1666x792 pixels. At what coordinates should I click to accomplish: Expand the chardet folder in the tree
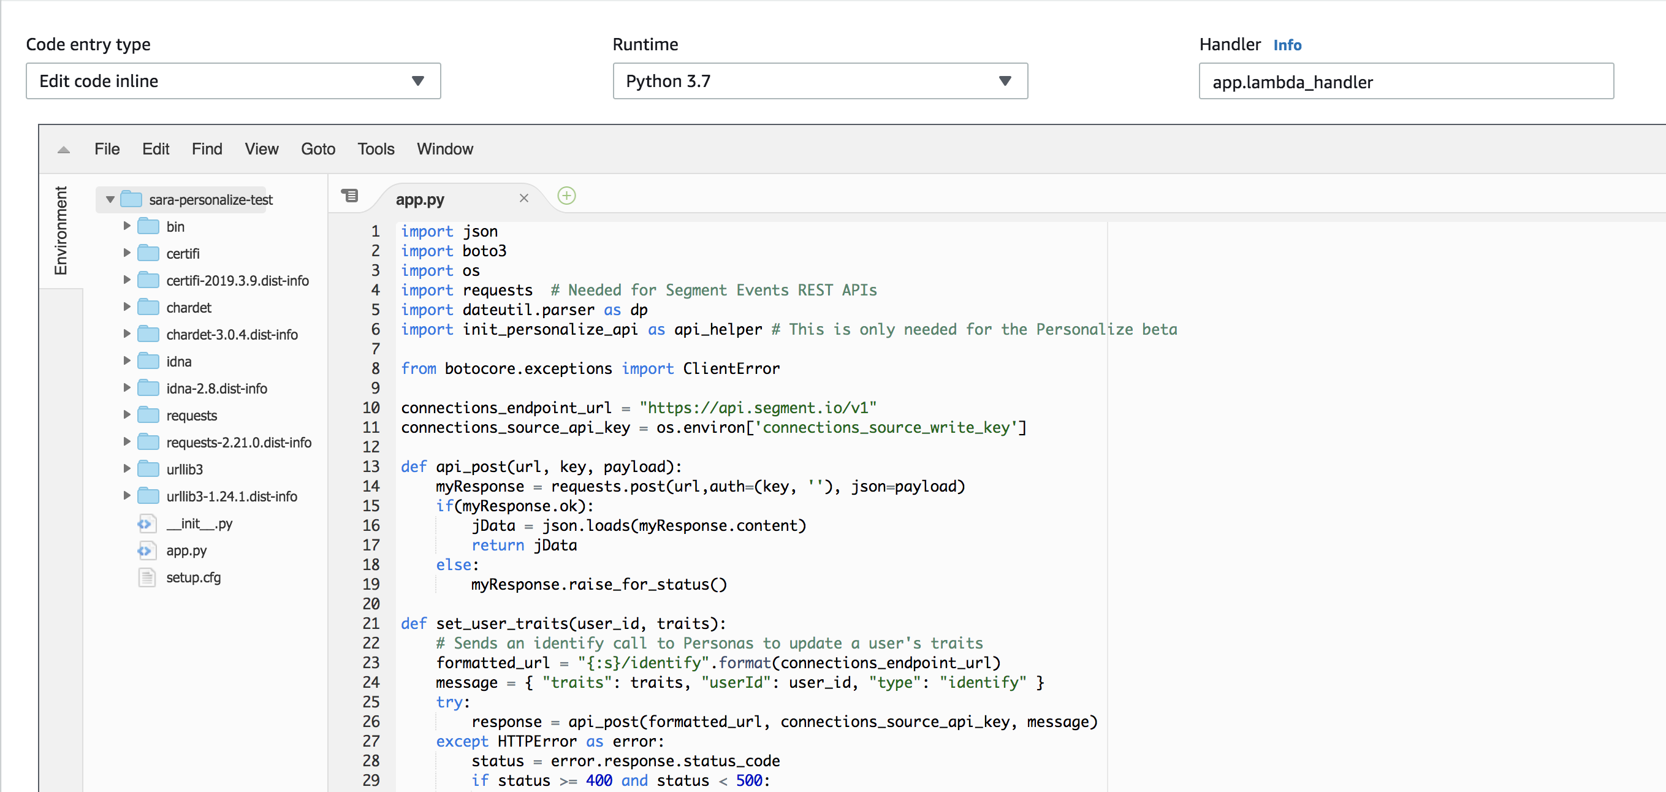(127, 307)
